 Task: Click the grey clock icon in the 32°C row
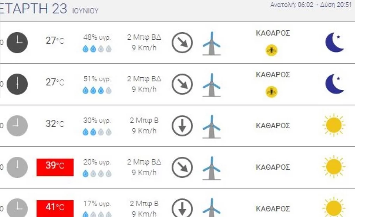pyautogui.click(x=17, y=126)
